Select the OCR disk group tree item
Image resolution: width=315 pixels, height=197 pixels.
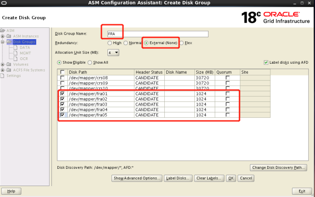pos(24,59)
